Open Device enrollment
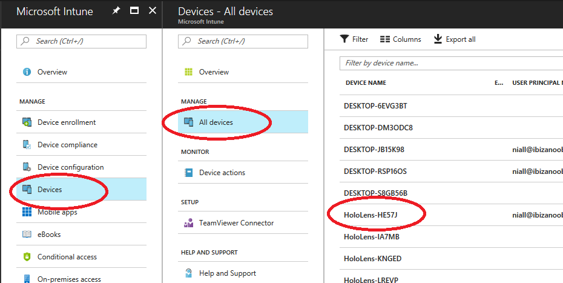Viewport: 563px width, 283px height. pyautogui.click(x=67, y=122)
